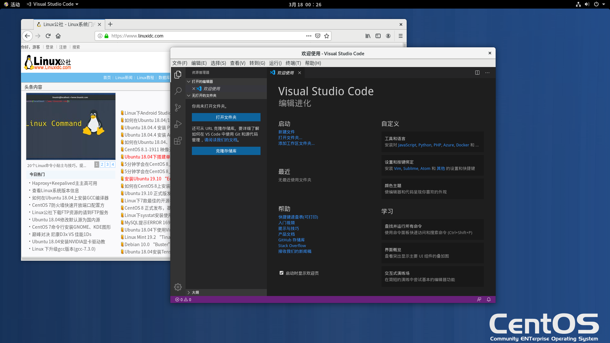The height and width of the screenshot is (343, 610).
Task: Open the 文件(F) menu
Action: [180, 63]
